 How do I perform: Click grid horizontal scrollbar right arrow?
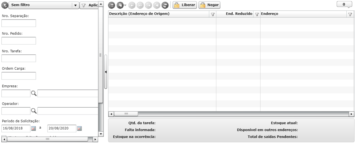pos(352,114)
